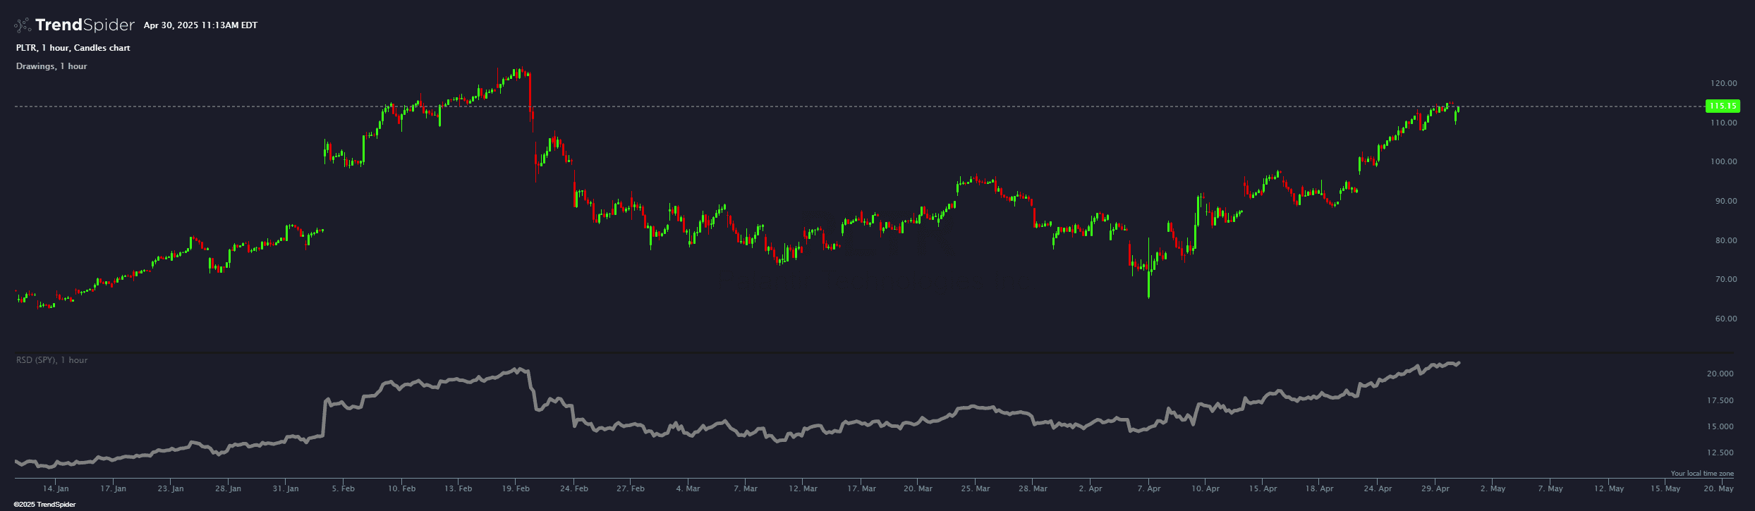The image size is (1755, 511).
Task: Click the TrendSpider spider logo icon
Action: coord(23,25)
